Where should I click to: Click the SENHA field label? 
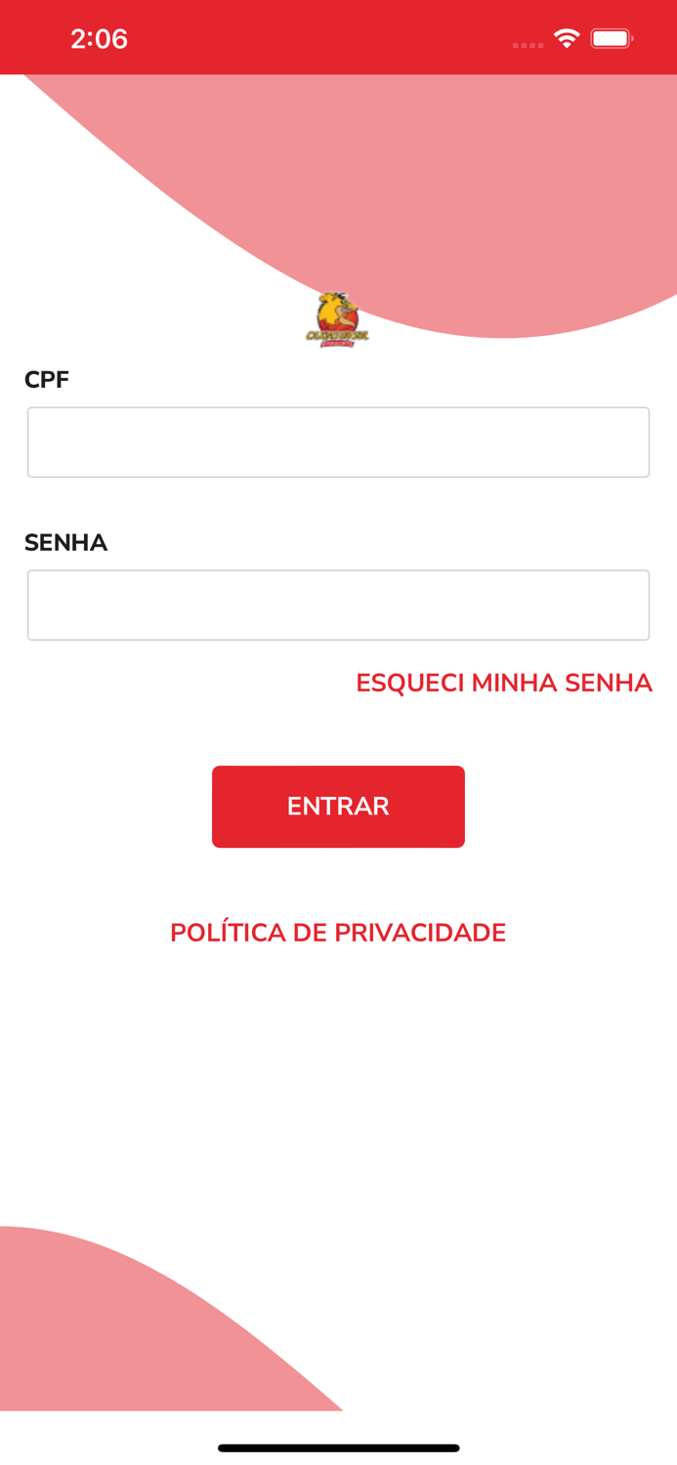pos(65,542)
